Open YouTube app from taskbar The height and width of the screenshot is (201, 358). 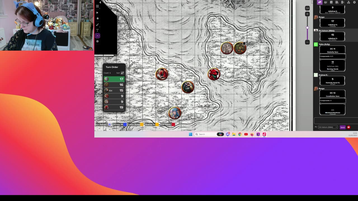pos(246,134)
